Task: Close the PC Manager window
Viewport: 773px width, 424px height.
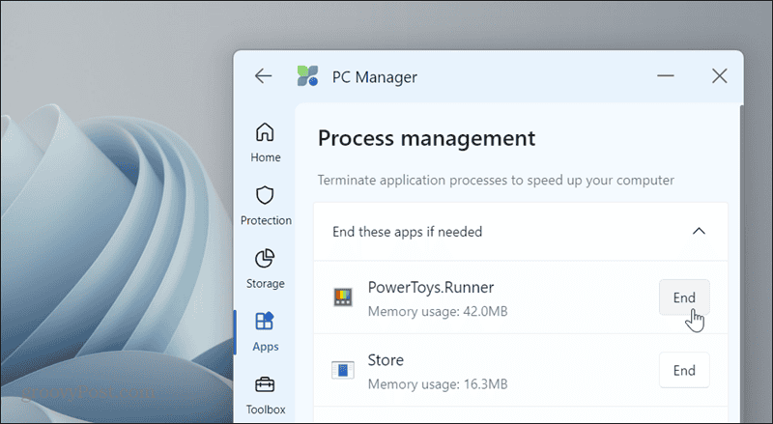Action: coord(719,76)
